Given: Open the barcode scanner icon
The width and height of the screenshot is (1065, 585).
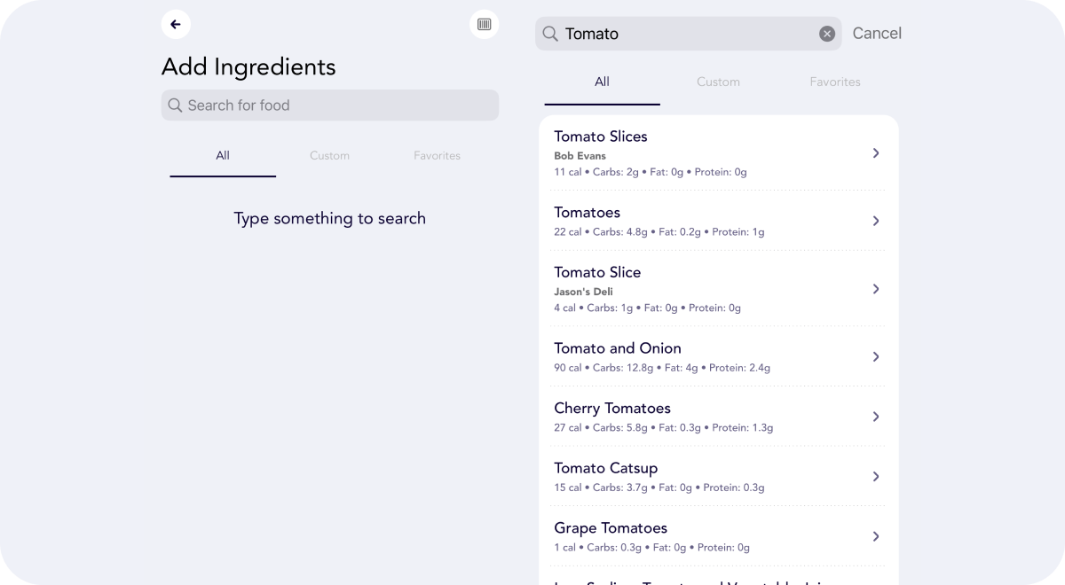Looking at the screenshot, I should click(x=484, y=25).
